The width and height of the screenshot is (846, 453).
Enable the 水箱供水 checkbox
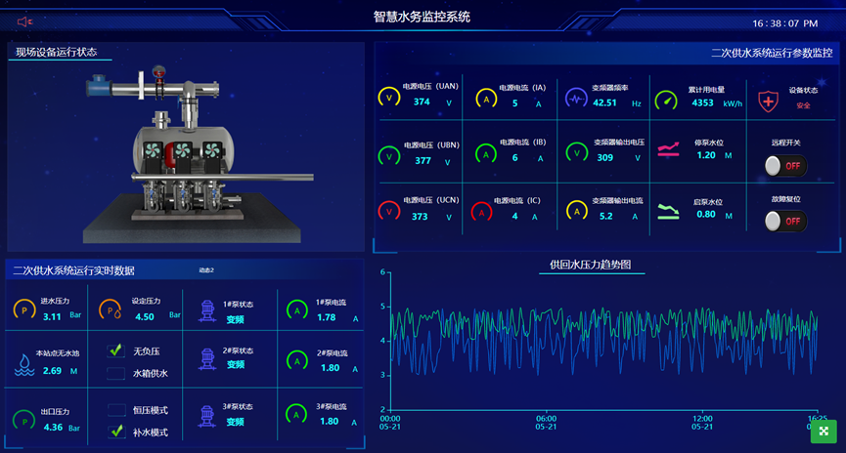click(x=115, y=373)
